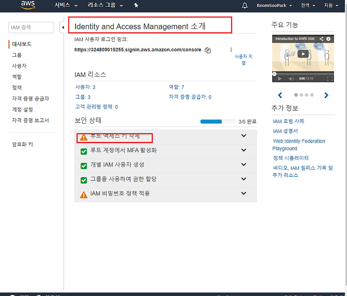Click the IAM 검색 search field
The image size is (347, 296).
(x=31, y=28)
